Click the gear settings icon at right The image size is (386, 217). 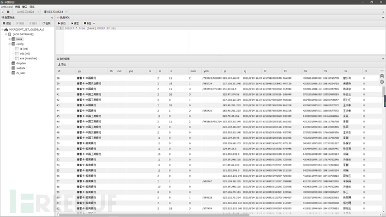[x=382, y=82]
